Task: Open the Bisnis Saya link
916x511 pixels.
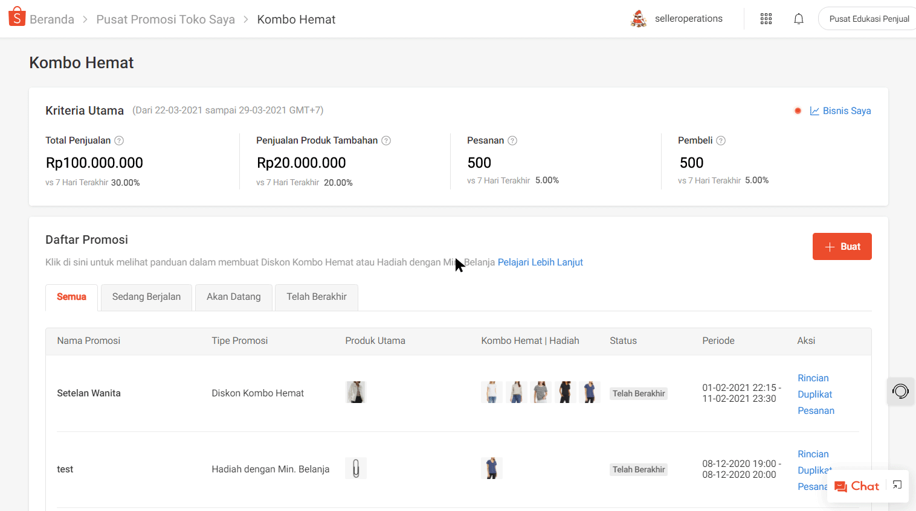Action: 840,111
